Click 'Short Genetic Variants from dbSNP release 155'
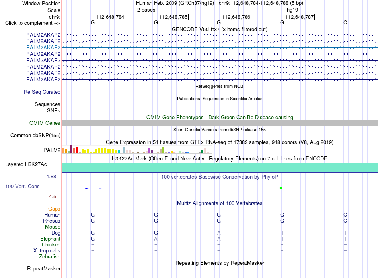Image resolution: width=378 pixels, height=278 pixels. (220, 130)
